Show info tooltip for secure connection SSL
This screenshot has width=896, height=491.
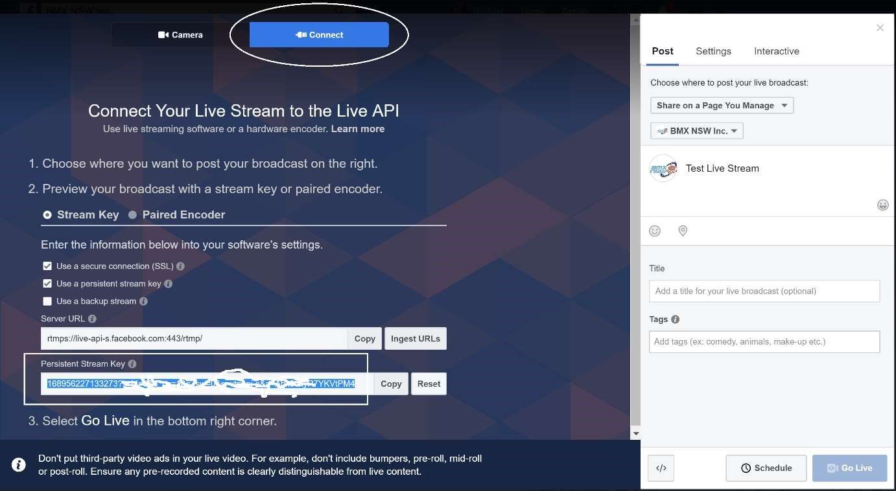[180, 266]
